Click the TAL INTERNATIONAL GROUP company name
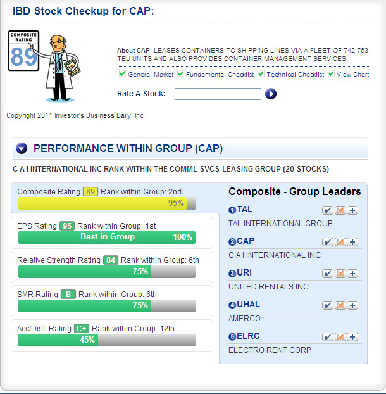 click(280, 224)
